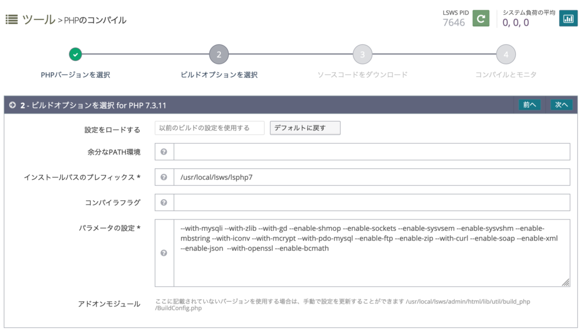This screenshot has height=332, width=583.
Task: Click 以前のビルドの設定を使用する button
Action: pos(210,128)
